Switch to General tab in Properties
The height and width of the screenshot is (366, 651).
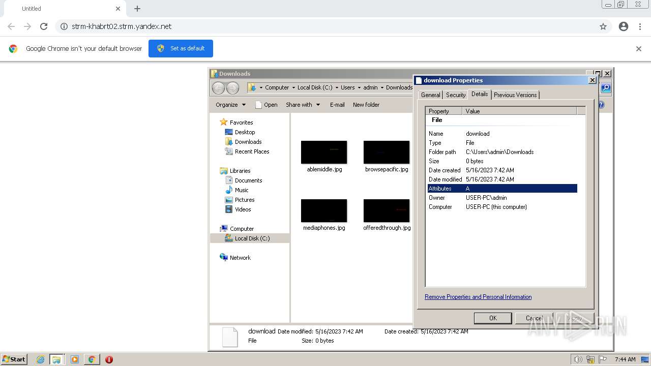point(430,95)
